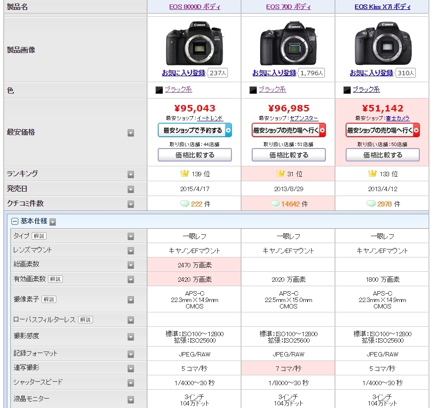
Task: Open the EOS 8000D ボディ product link
Action: (x=194, y=6)
